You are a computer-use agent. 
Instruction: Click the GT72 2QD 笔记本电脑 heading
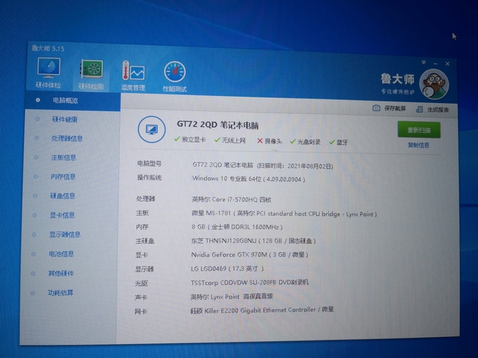pos(218,125)
